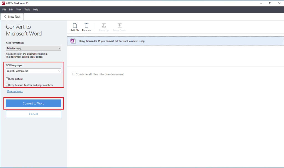Screen dimensions: 284x168
Task: Open the File menu
Action: click(x=4, y=9)
